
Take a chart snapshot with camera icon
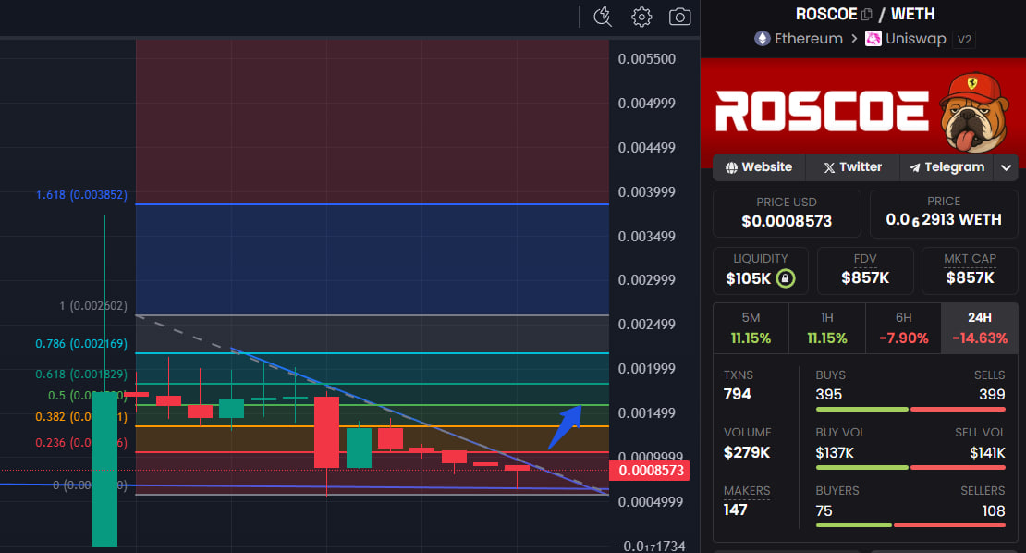(x=680, y=17)
